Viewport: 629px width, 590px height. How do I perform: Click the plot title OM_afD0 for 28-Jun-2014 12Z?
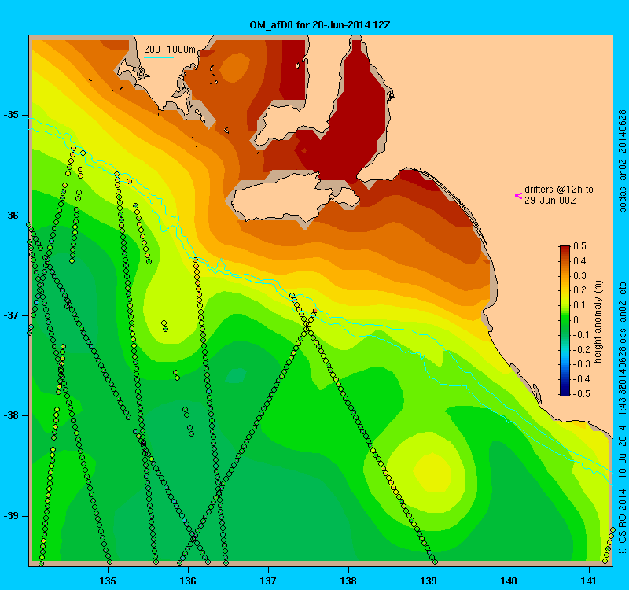coord(320,25)
